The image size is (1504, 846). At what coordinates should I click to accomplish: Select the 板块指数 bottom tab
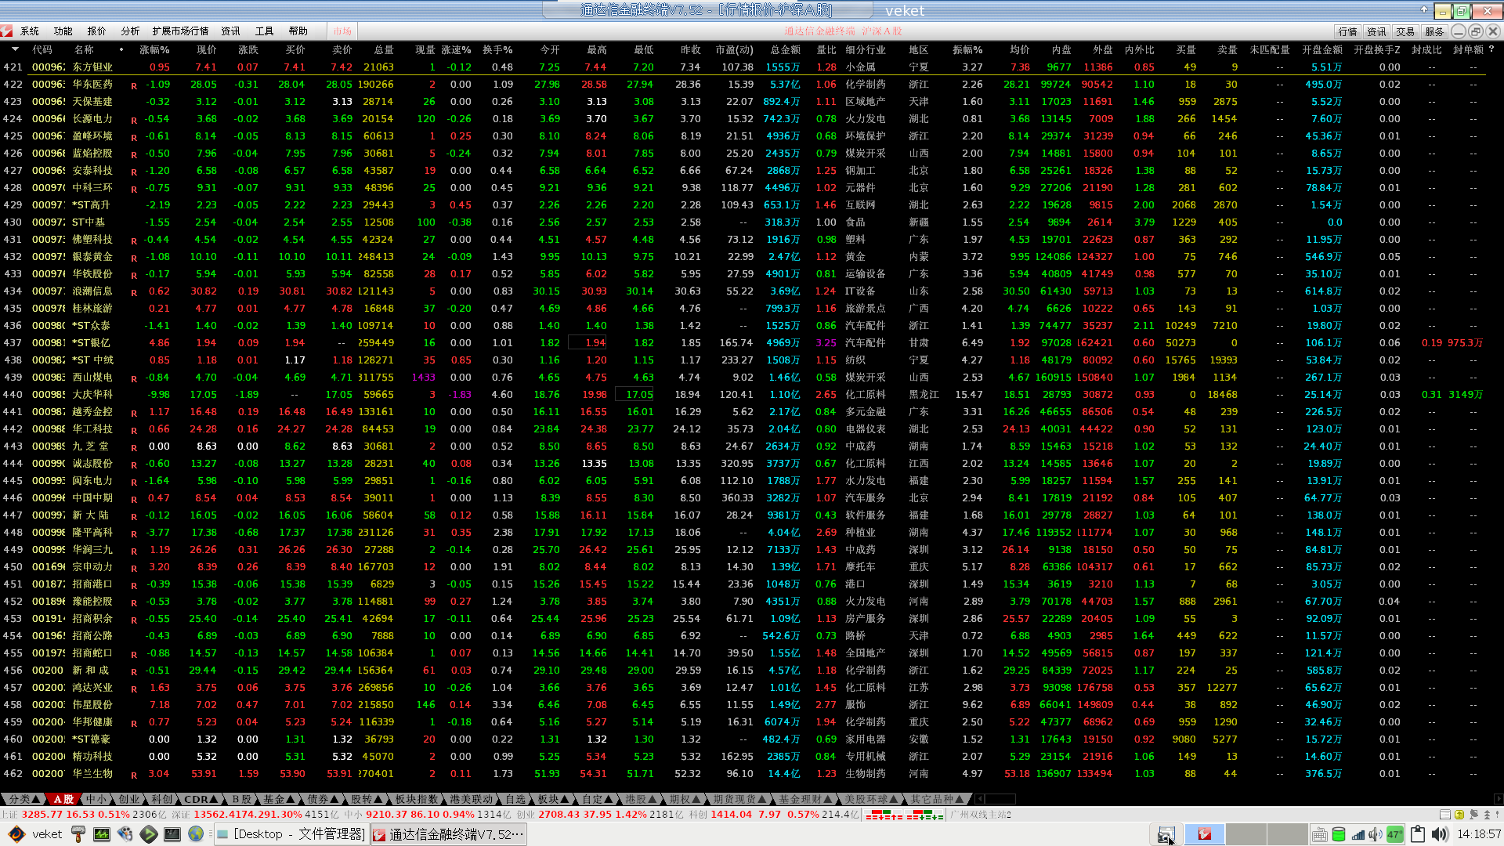tap(416, 799)
